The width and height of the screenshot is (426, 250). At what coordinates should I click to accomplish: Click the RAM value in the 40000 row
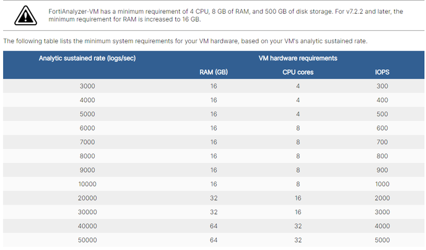[x=214, y=226]
